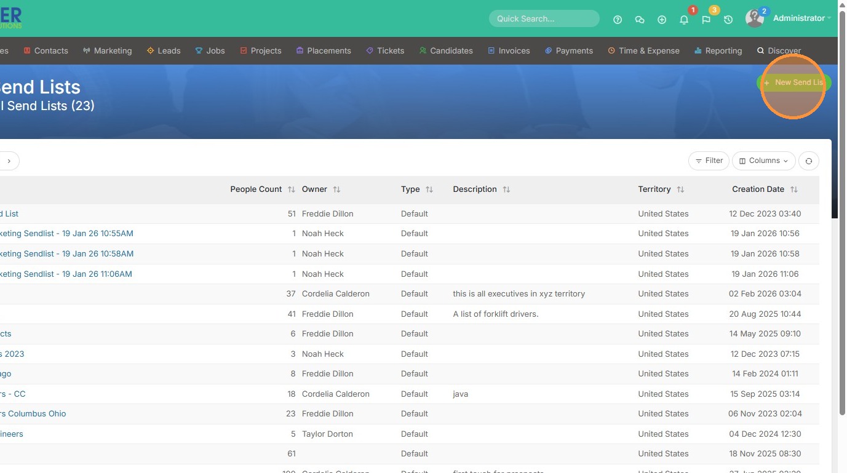Click creation date '12 Dec 2023 07:15'

pos(765,354)
